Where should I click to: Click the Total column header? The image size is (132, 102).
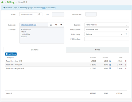[121, 57]
